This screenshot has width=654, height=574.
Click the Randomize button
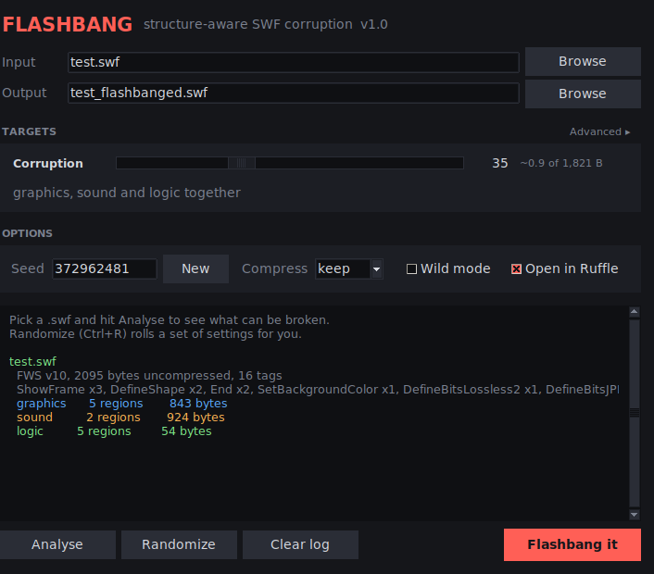[x=179, y=544]
